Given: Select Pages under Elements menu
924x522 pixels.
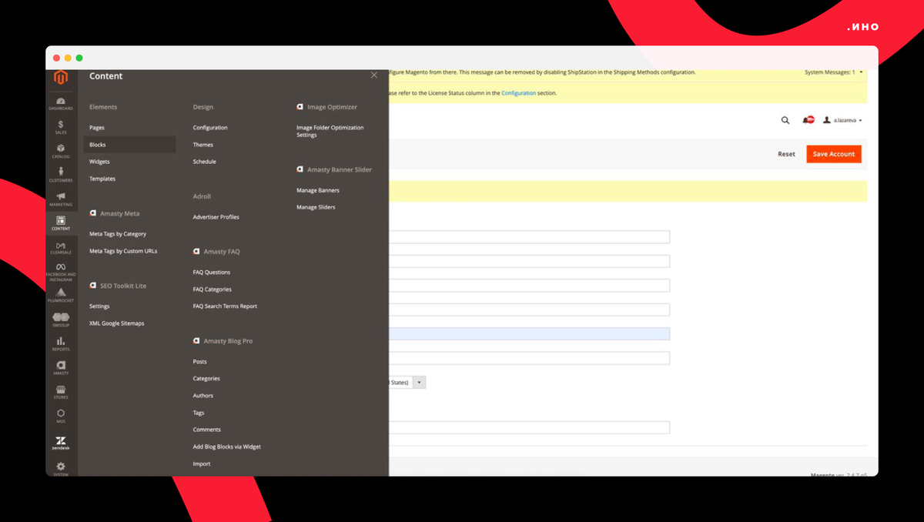Looking at the screenshot, I should tap(96, 127).
